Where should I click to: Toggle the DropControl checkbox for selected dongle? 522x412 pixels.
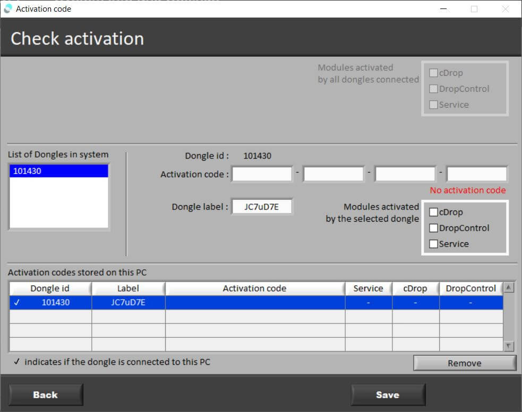[434, 228]
